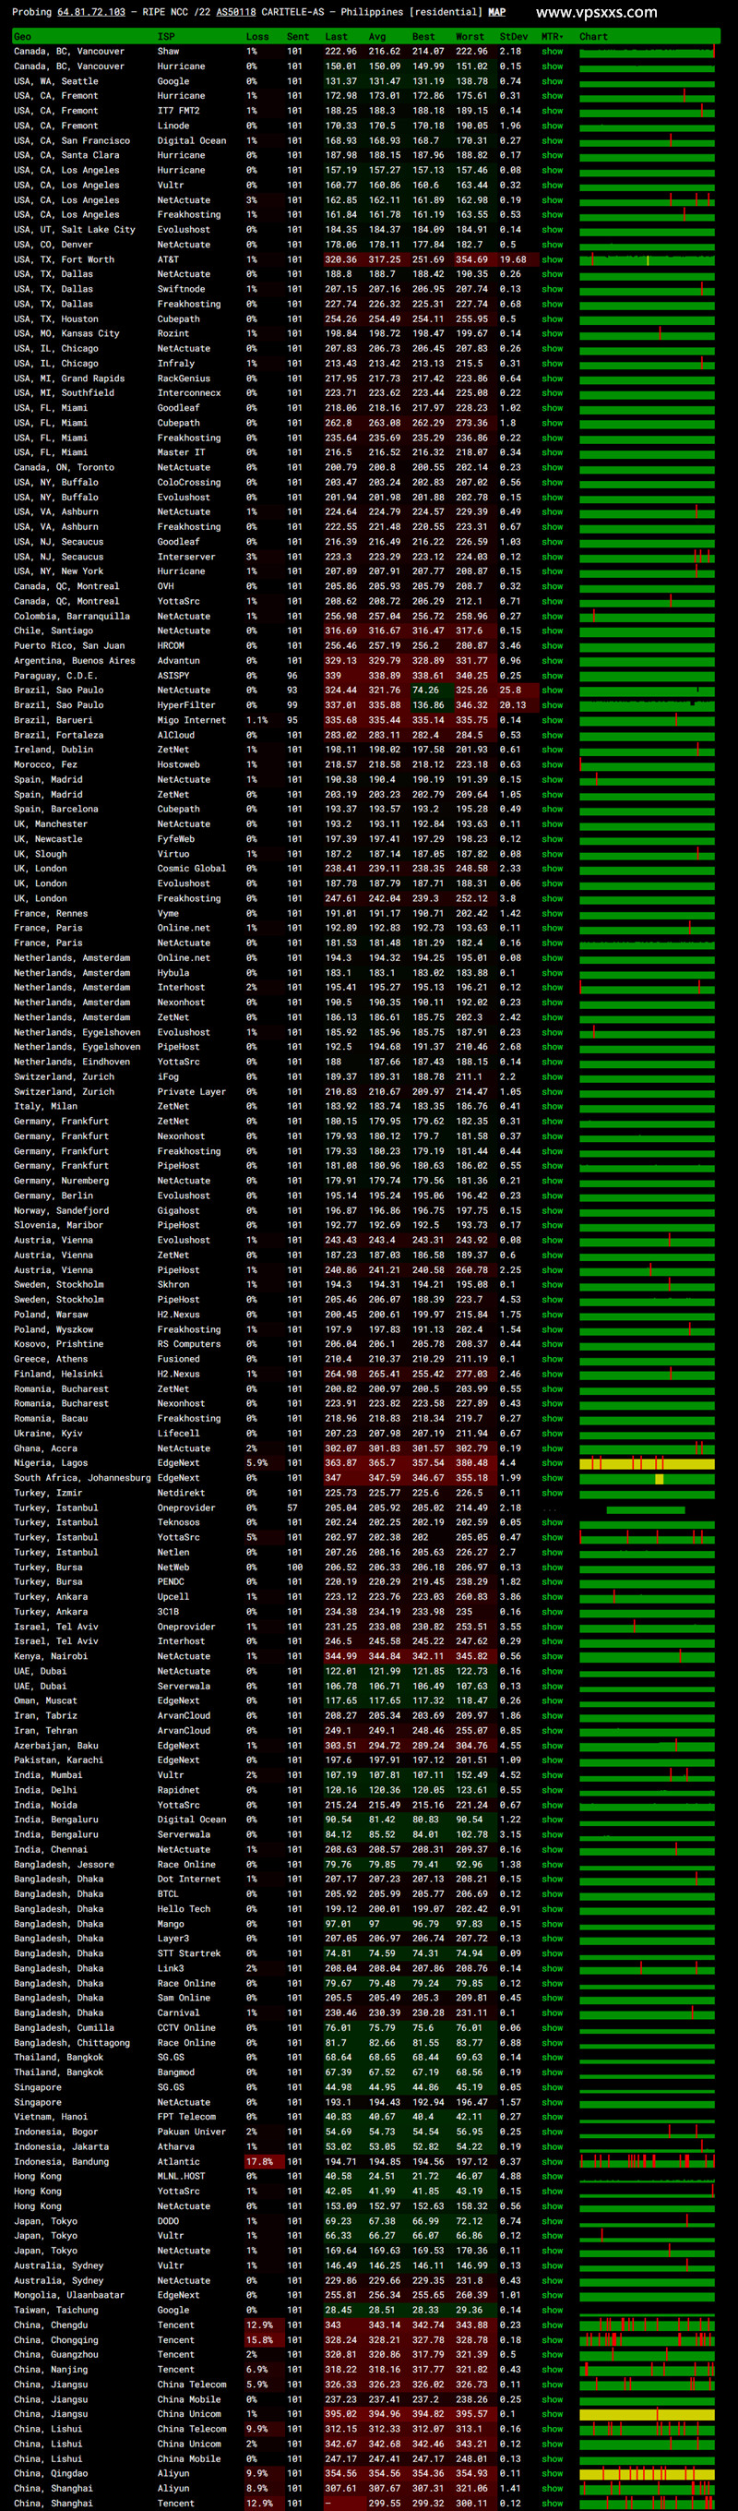Sort by the Worst column header
The width and height of the screenshot is (738, 2511).
(470, 37)
